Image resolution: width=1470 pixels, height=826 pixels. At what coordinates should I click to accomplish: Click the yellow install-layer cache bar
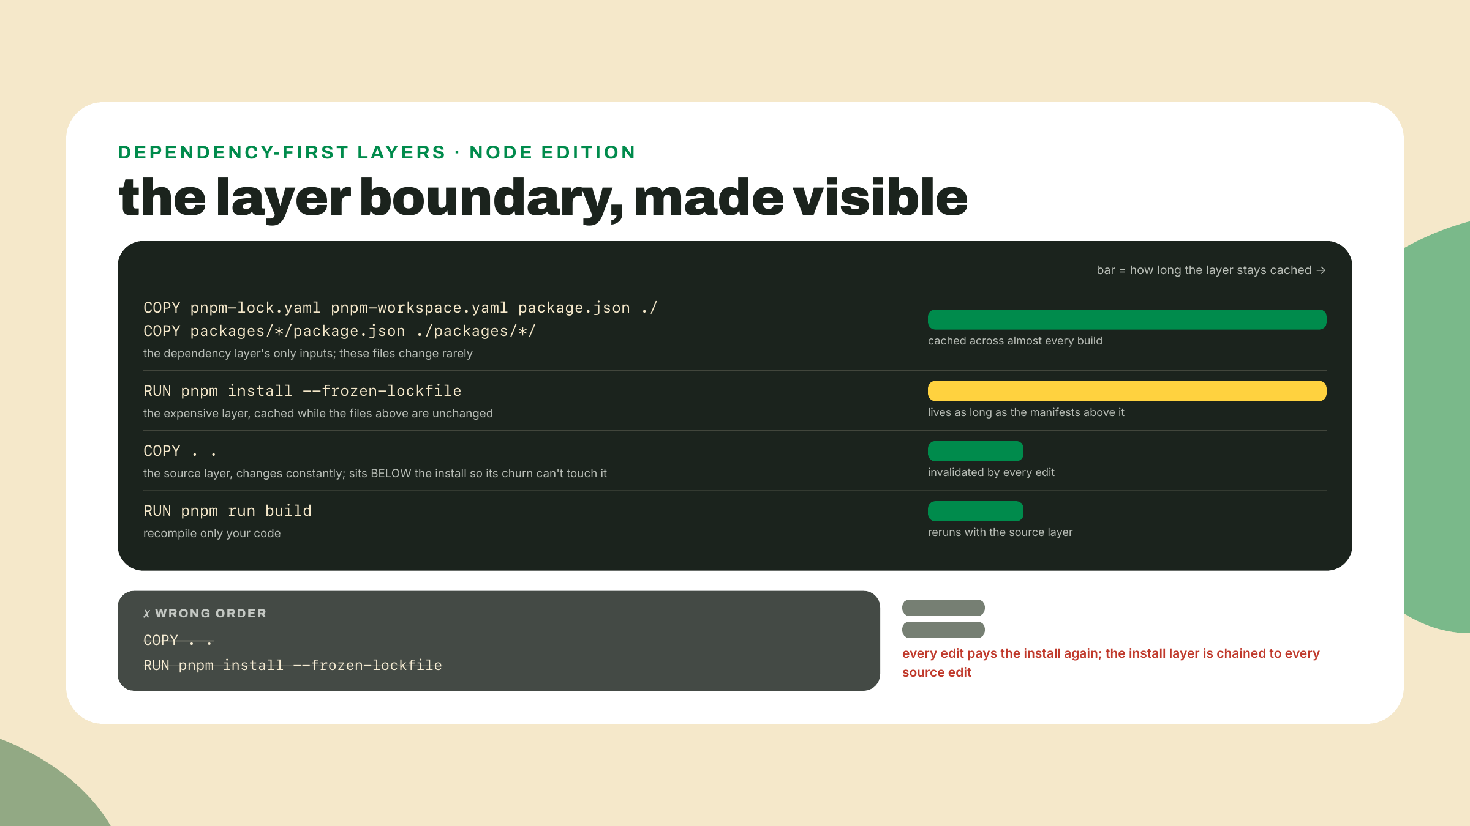tap(1127, 391)
